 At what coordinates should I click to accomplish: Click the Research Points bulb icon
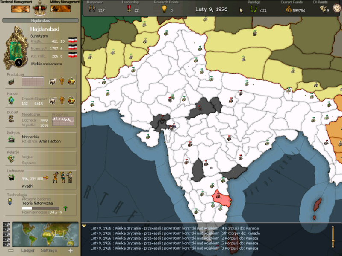[164, 9]
